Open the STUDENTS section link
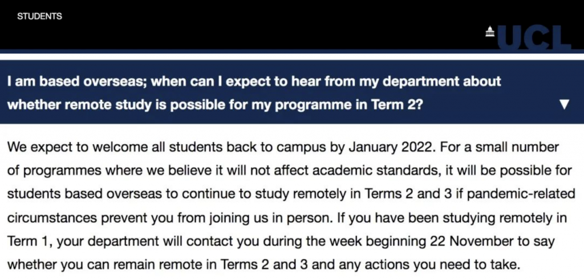The height and width of the screenshot is (280, 584). [x=39, y=17]
